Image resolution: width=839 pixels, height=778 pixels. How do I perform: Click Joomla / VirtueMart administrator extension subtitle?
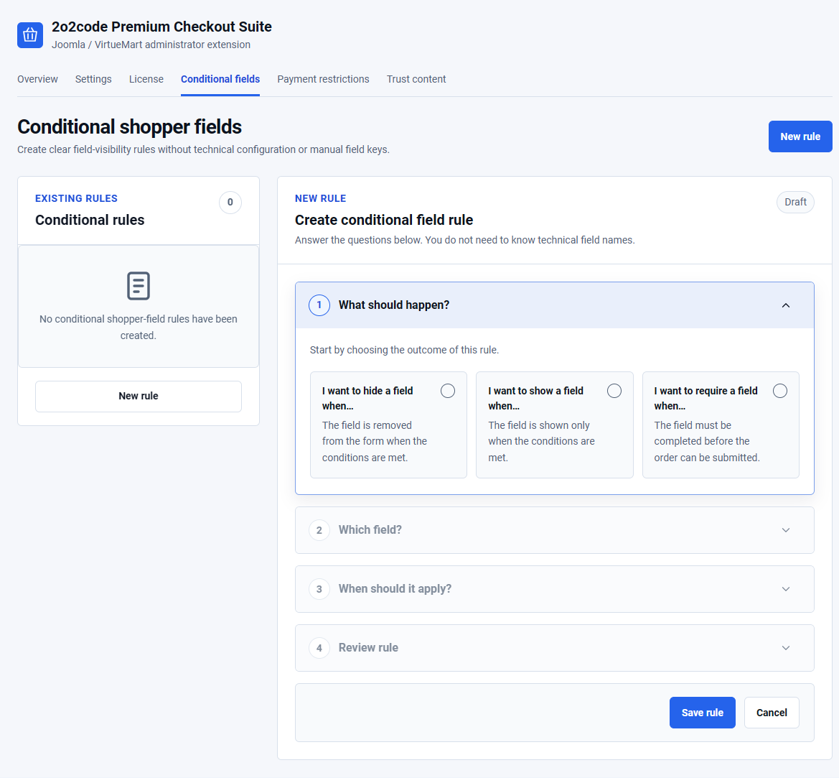pyautogui.click(x=151, y=45)
